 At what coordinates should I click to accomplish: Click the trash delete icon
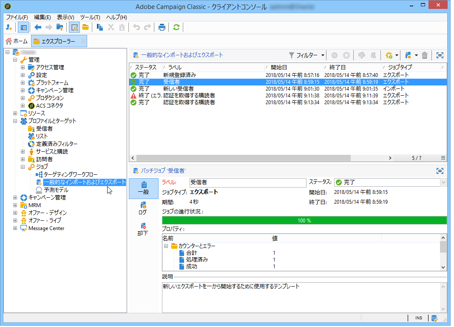tap(425, 55)
